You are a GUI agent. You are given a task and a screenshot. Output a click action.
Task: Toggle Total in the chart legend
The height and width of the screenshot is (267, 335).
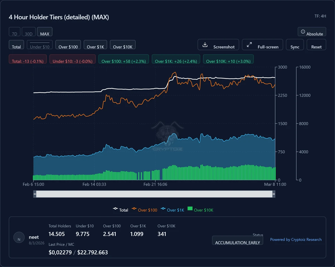pyautogui.click(x=121, y=210)
